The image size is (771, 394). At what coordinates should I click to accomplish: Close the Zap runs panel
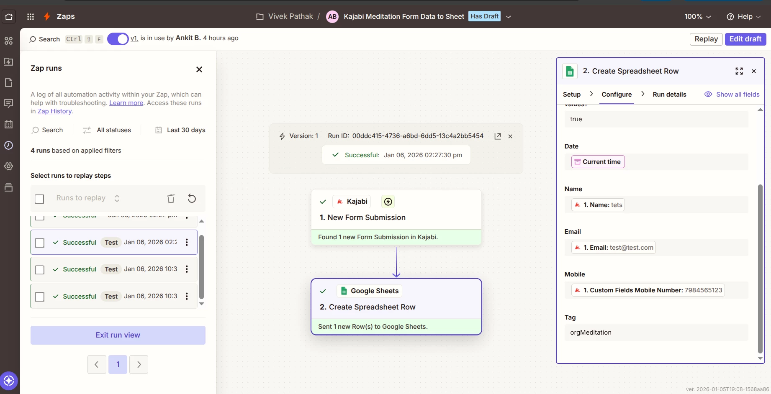click(199, 69)
